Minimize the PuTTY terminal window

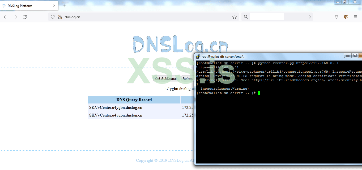click(x=348, y=56)
